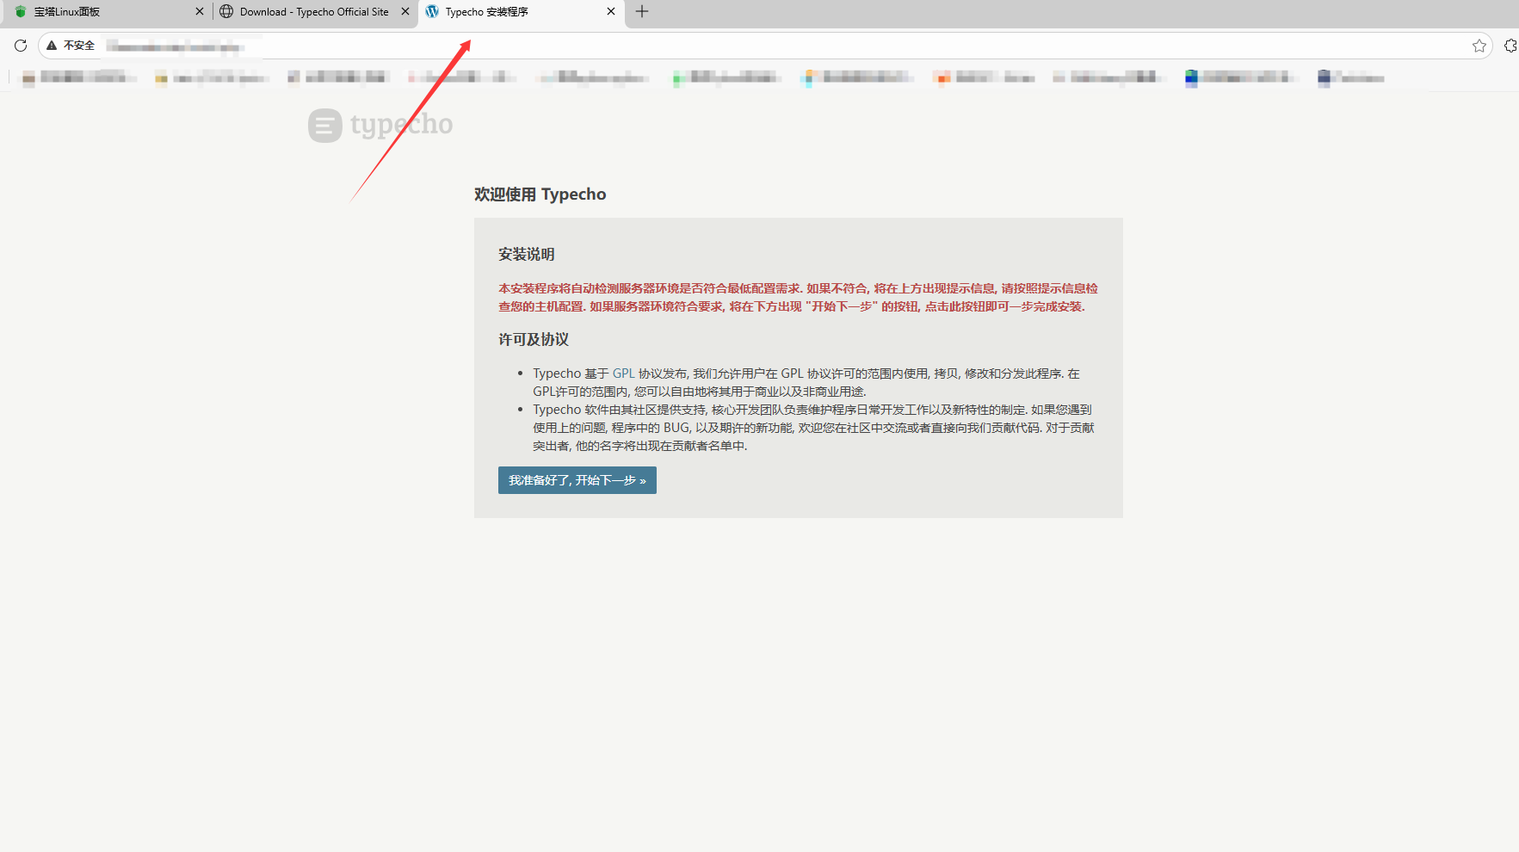Open the first bookmark in the bookmarks bar
1519x852 pixels.
point(79,78)
